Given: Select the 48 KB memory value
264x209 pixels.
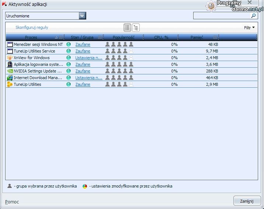Looking at the screenshot, I should pyautogui.click(x=213, y=44).
